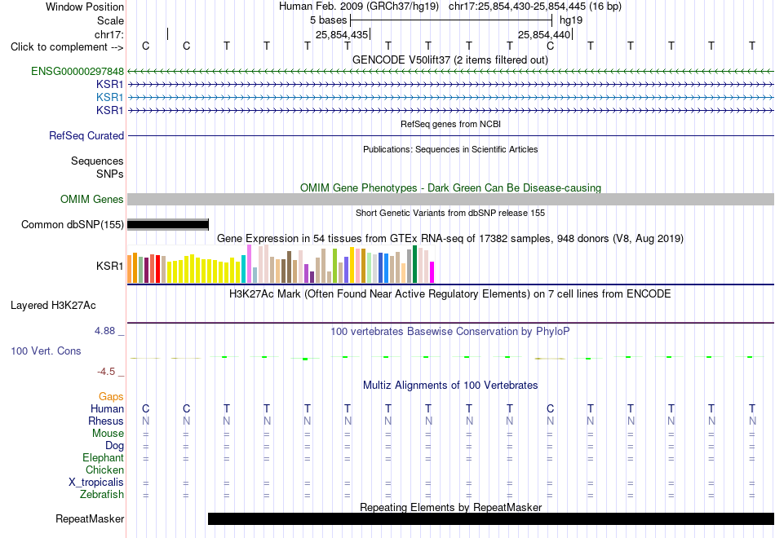The width and height of the screenshot is (775, 538).
Task: Click the ENSG00000297848 gene label
Action: coord(77,71)
